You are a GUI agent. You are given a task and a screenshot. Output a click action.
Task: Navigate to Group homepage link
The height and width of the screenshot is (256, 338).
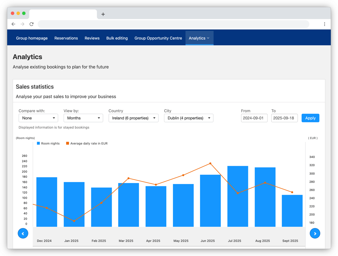pyautogui.click(x=32, y=38)
